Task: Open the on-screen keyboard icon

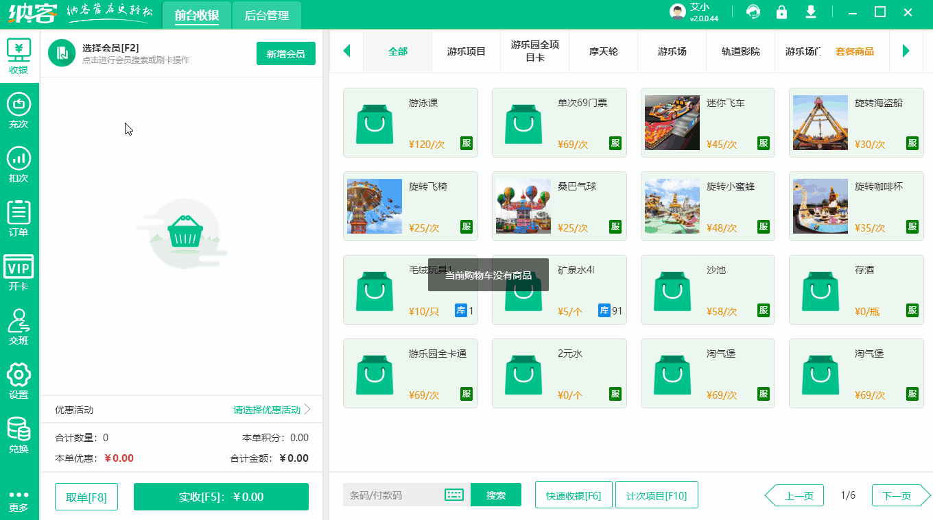Action: [453, 495]
